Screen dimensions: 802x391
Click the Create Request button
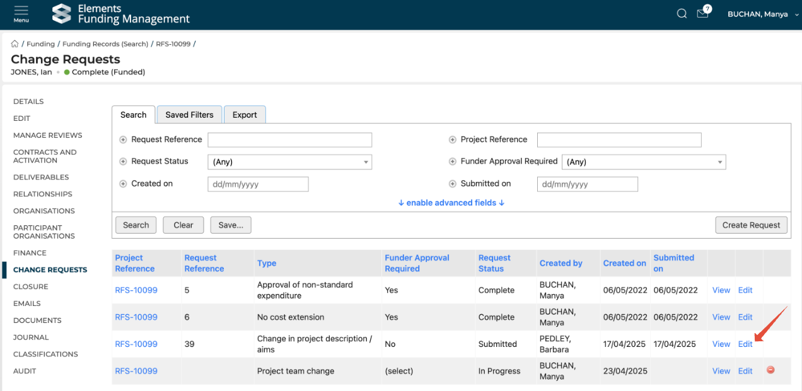(751, 225)
